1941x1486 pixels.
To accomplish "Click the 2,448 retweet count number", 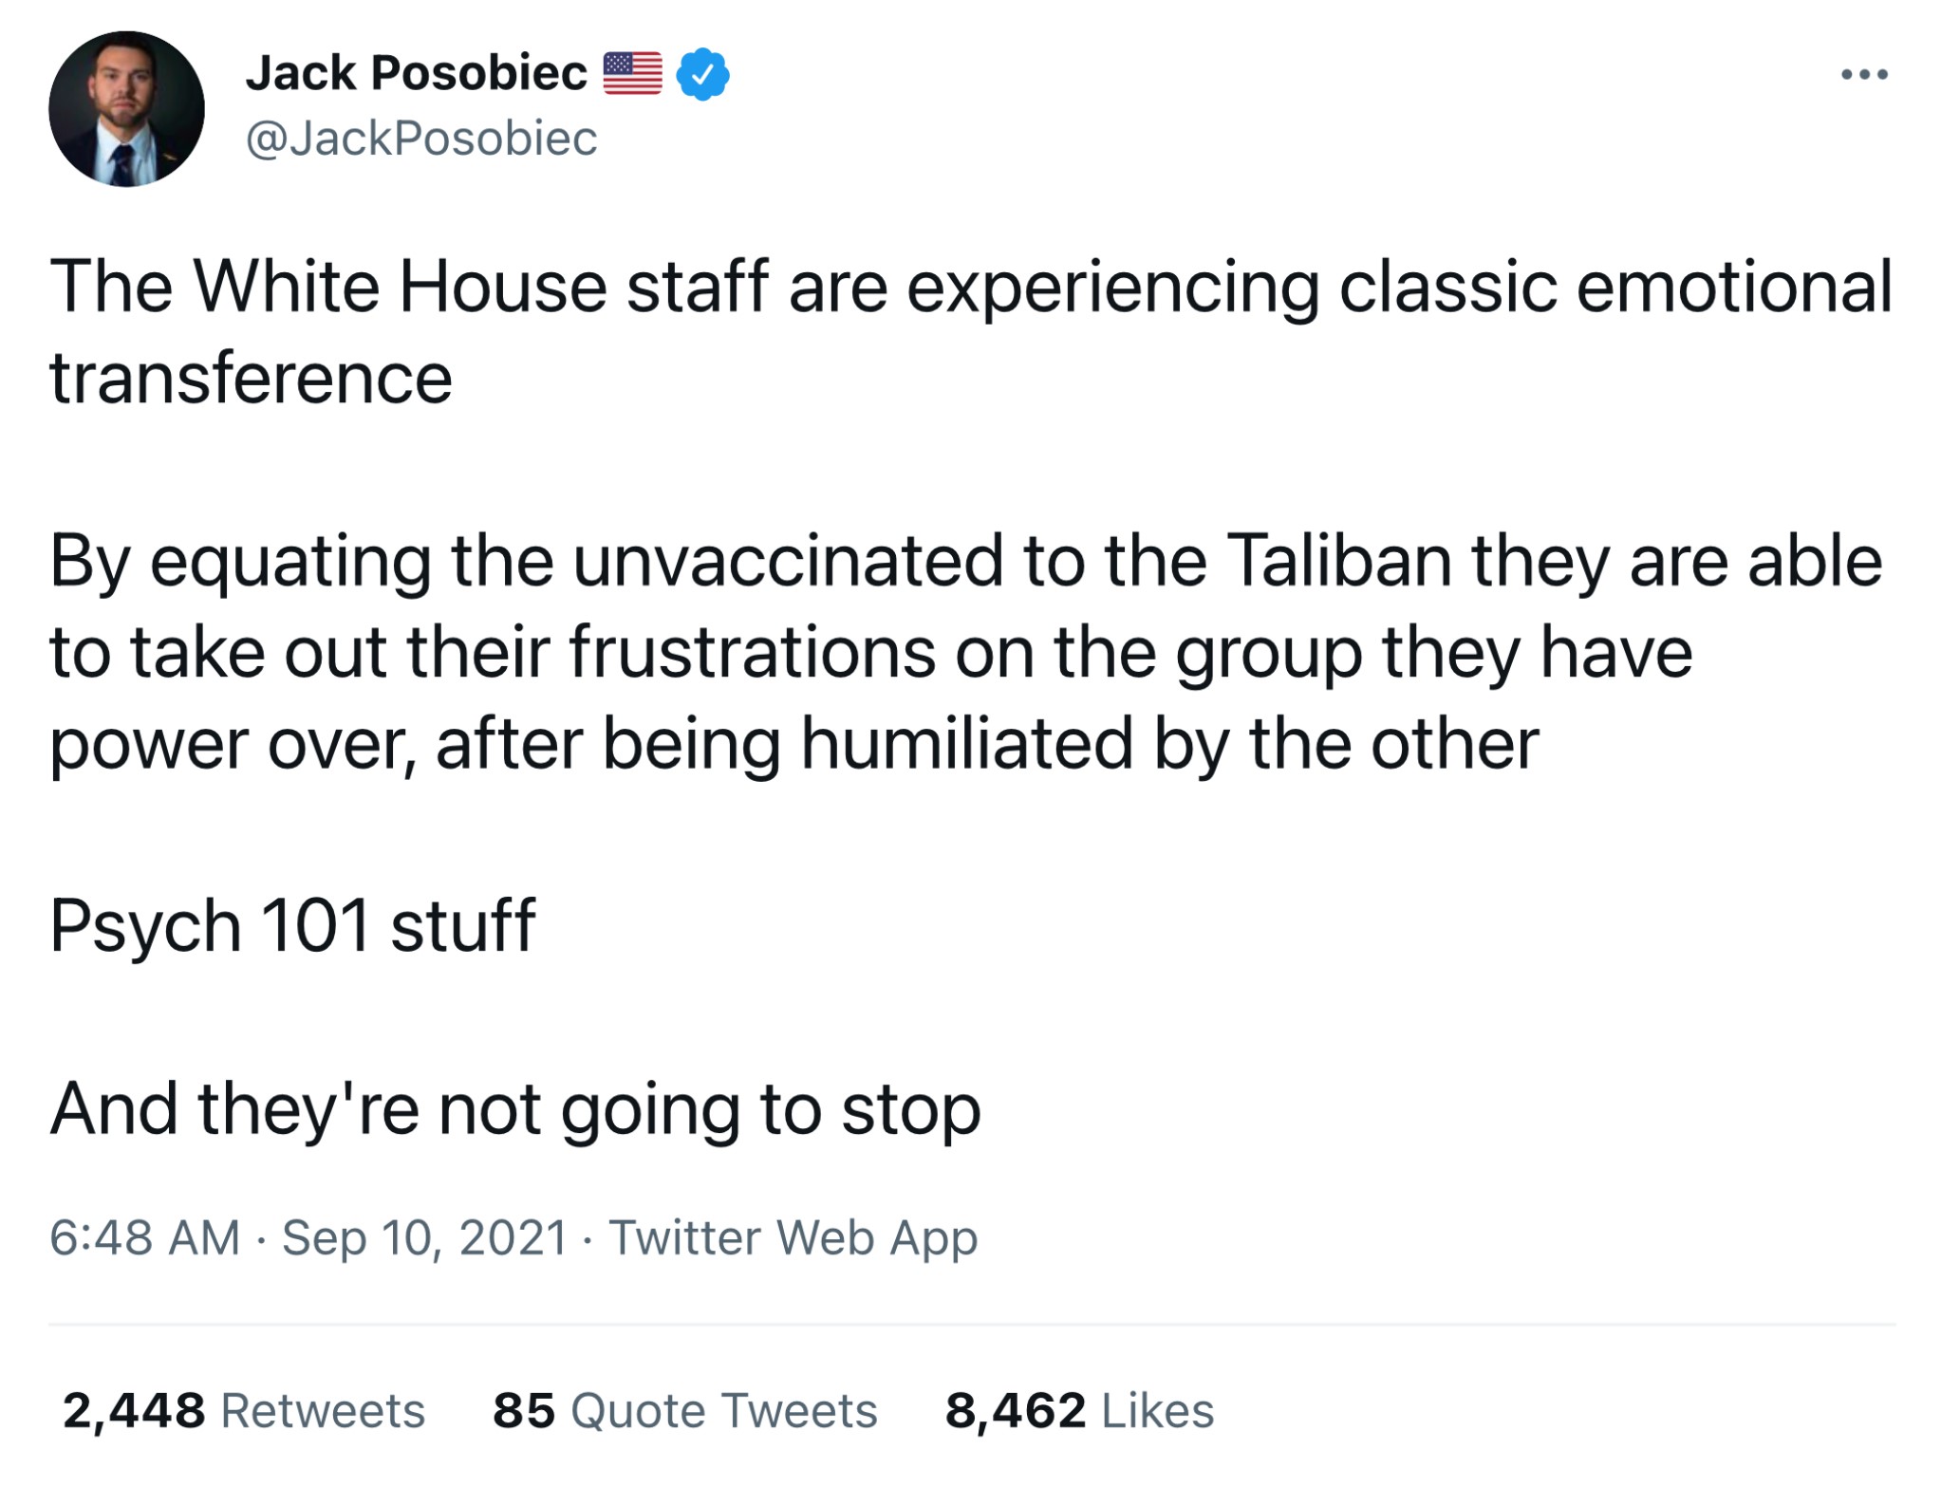I will (134, 1410).
